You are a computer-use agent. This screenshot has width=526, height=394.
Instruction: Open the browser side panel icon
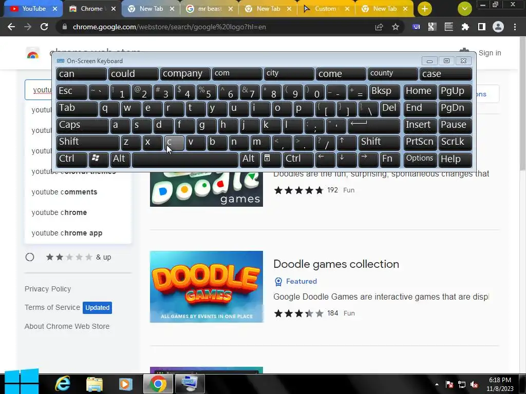coord(482,27)
